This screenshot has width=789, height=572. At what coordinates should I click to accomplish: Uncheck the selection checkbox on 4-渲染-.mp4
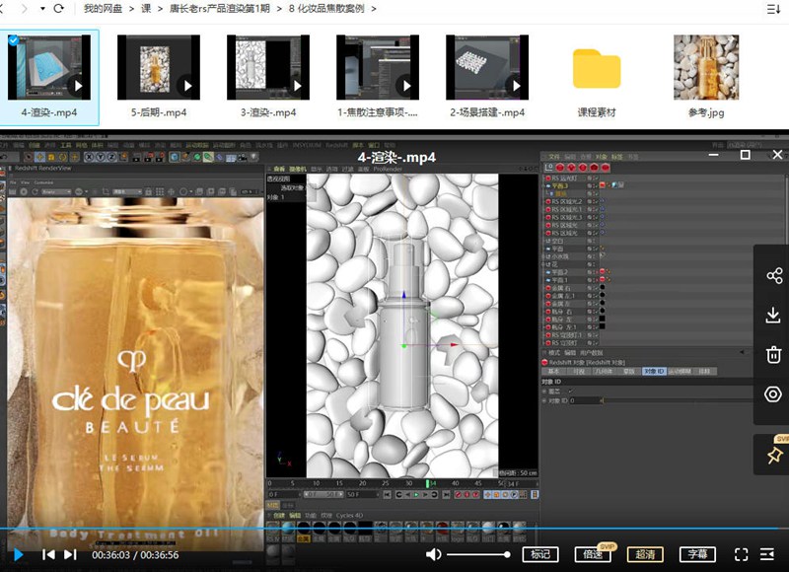coord(12,39)
